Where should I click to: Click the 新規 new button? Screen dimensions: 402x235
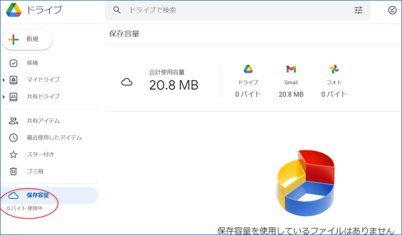[27, 39]
